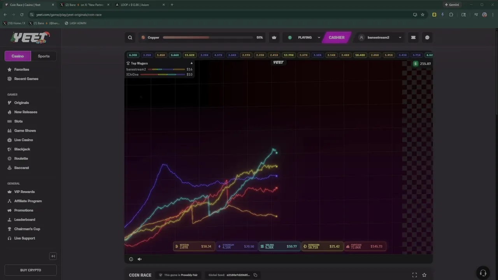Open the yellow S extension icon

(x=434, y=14)
